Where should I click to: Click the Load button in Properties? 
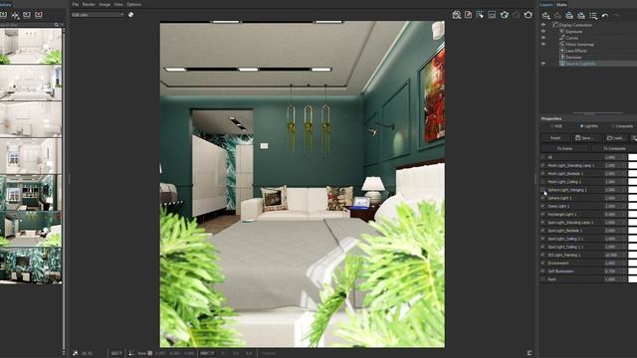[616, 138]
